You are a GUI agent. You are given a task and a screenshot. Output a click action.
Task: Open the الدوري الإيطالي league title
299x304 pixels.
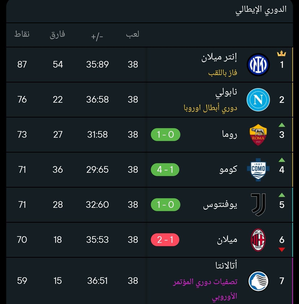tap(261, 10)
